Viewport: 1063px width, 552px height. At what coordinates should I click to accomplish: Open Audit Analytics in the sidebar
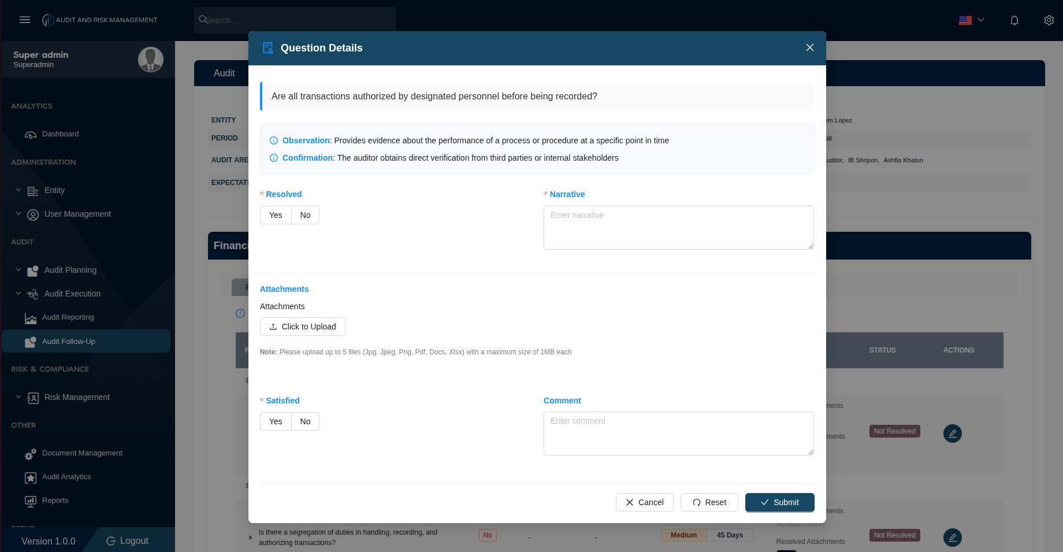[x=66, y=477]
